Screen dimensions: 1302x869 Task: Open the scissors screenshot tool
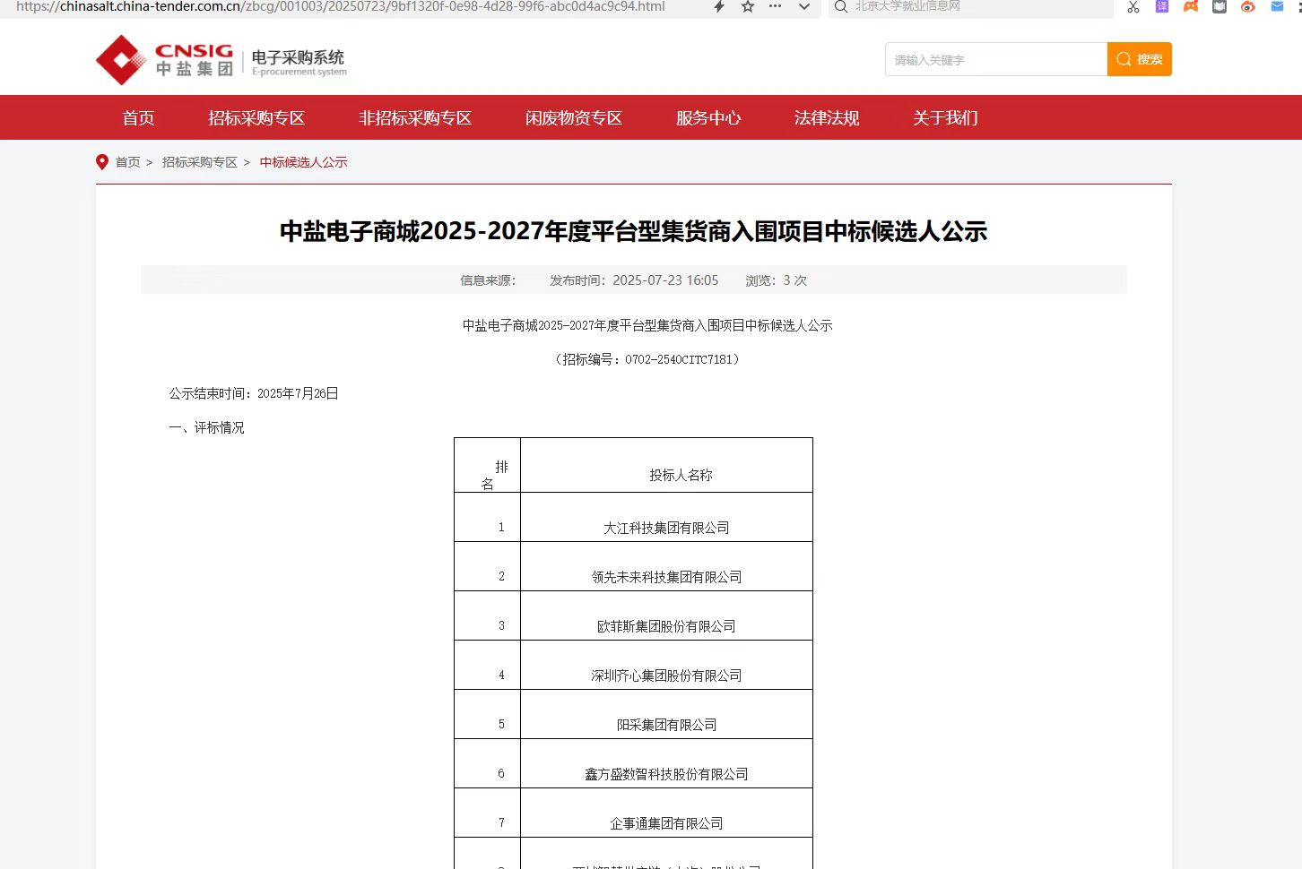1133,6
